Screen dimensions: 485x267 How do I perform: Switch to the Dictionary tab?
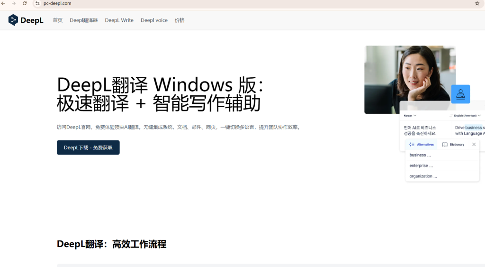click(x=453, y=145)
